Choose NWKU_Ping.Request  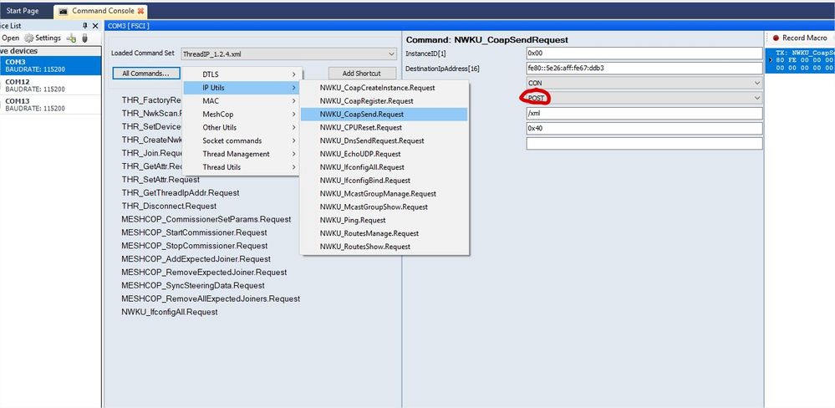pyautogui.click(x=384, y=220)
